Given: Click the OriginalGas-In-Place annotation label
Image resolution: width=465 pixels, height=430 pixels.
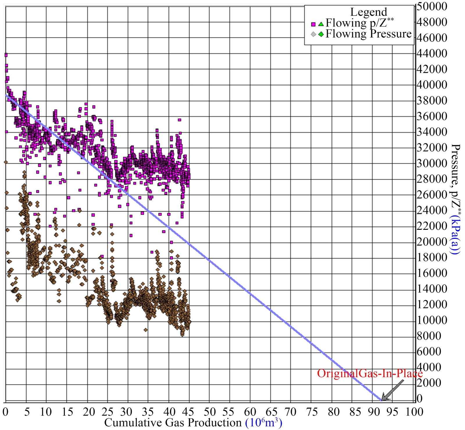Looking at the screenshot, I should pos(369,373).
